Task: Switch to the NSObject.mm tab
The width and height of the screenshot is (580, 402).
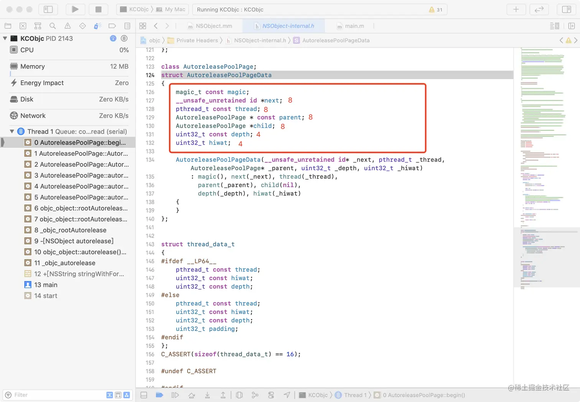Action: pyautogui.click(x=210, y=26)
